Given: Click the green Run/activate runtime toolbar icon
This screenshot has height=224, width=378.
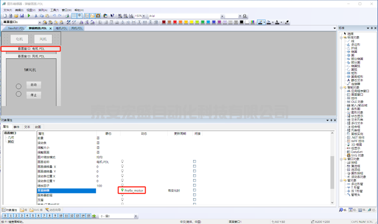Looking at the screenshot, I should click(29, 16).
